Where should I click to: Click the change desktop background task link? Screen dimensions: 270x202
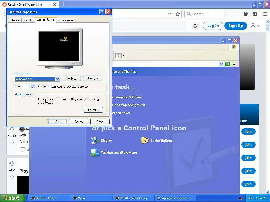pyautogui.click(x=129, y=105)
